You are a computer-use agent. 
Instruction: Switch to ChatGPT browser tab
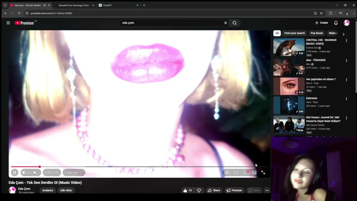(x=119, y=5)
